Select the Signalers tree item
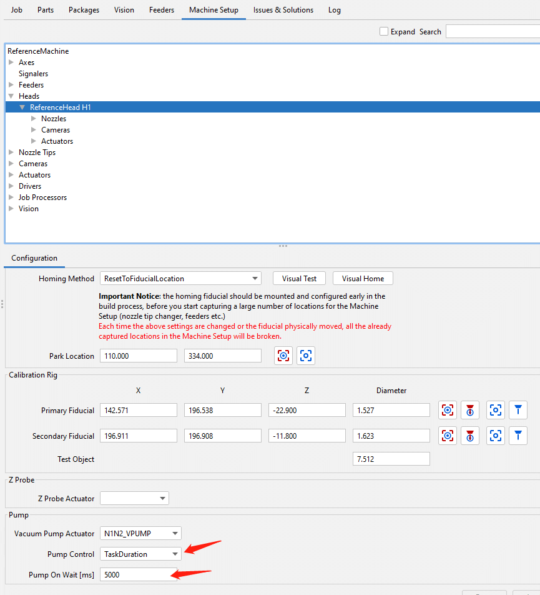This screenshot has width=540, height=595. point(33,74)
